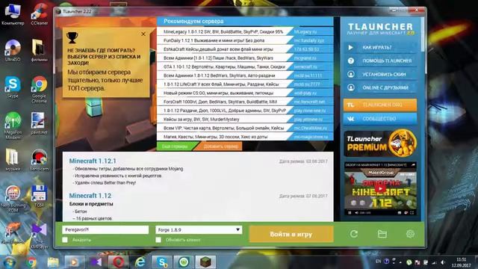
Task: Toggle the Аккаунты checkbox
Action: tap(65, 240)
